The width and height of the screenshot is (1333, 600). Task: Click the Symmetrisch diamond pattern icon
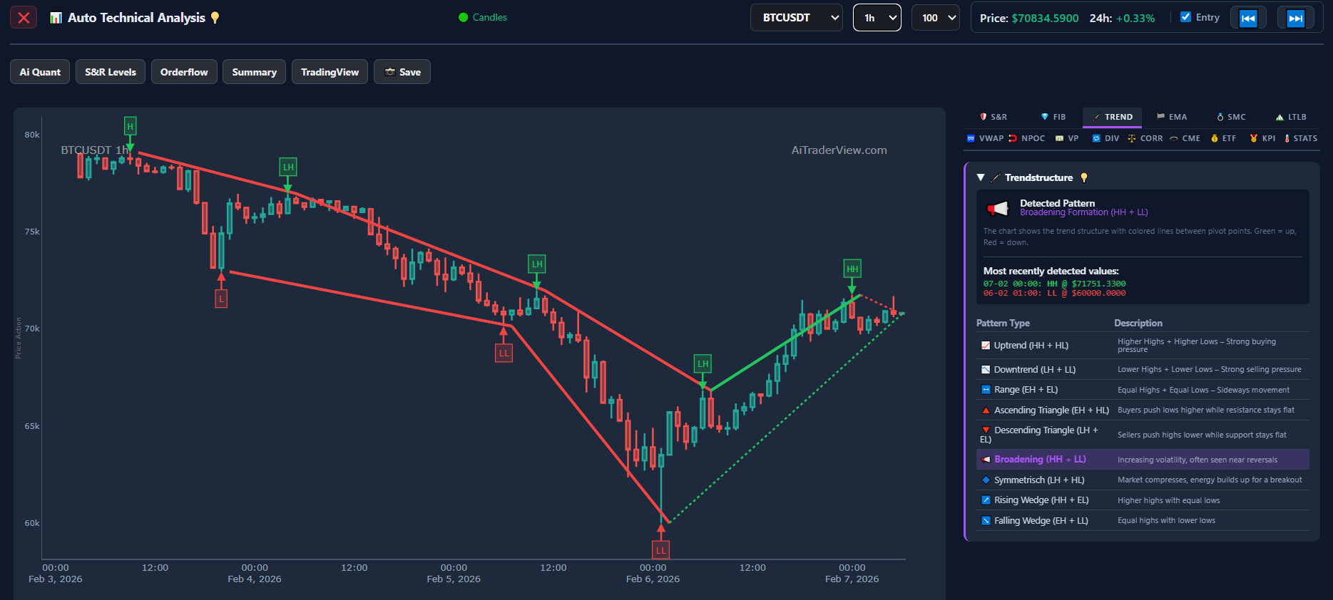click(x=986, y=480)
